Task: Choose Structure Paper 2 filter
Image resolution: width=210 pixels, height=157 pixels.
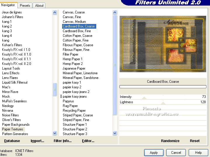Action: [x=75, y=129]
